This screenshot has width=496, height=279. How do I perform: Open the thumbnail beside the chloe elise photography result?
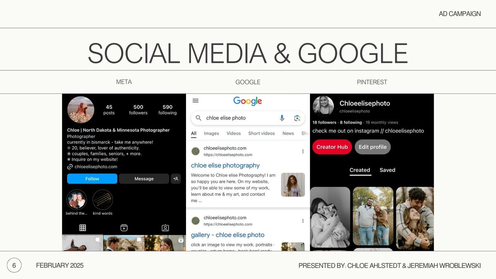point(293,184)
